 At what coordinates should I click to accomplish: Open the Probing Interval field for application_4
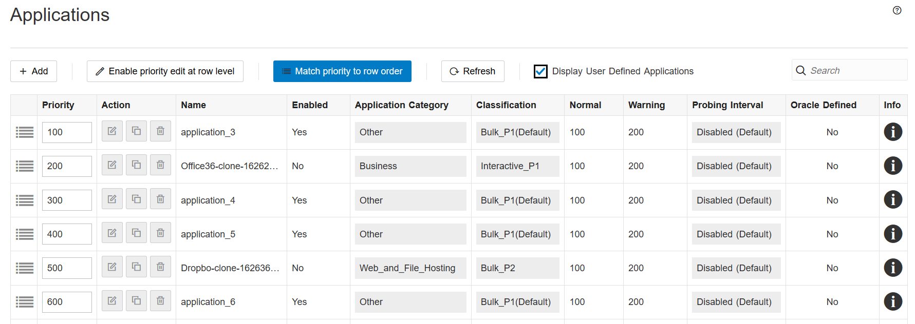(x=736, y=200)
